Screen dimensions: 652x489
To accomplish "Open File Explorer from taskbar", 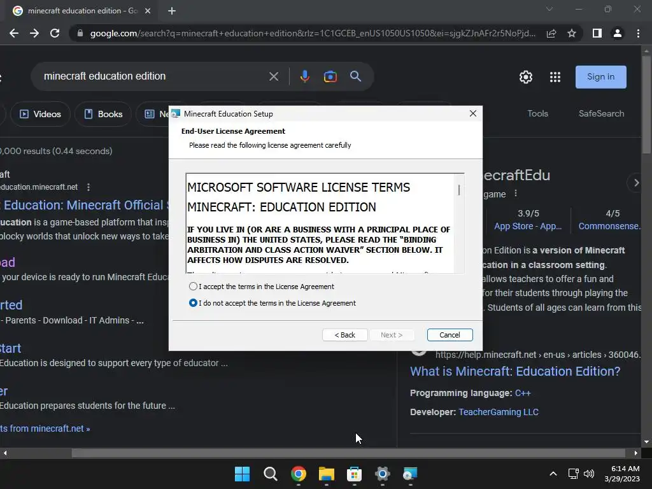I will point(327,474).
